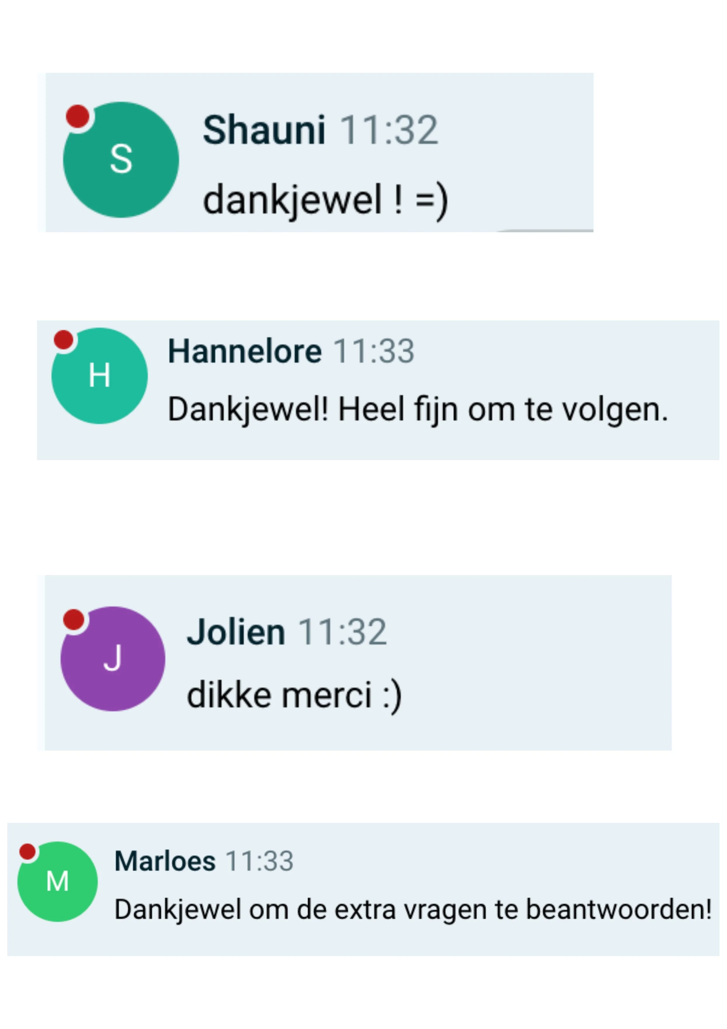
Task: Click the 11:32 timestamp beside Shauni
Action: (x=389, y=130)
